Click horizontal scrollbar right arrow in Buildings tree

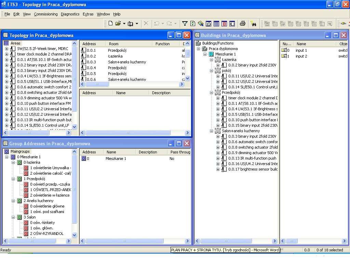tap(274, 241)
